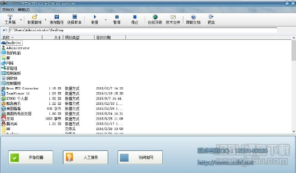
Task: Select the 录淘 shortcut icon
Action: point(4,119)
